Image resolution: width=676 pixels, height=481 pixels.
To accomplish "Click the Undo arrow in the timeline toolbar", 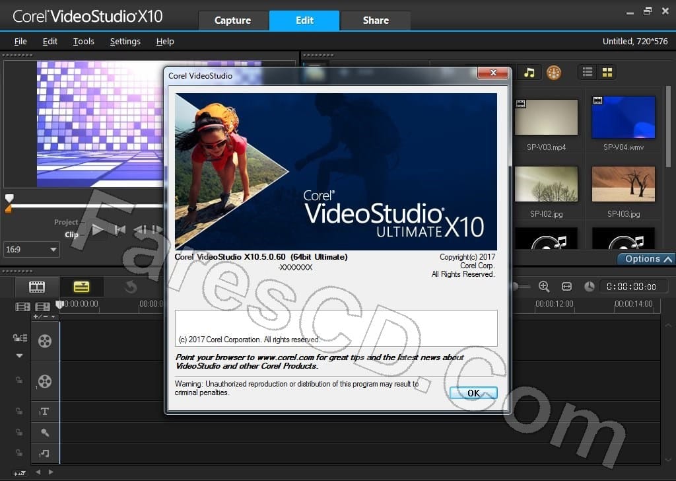I will tap(130, 287).
